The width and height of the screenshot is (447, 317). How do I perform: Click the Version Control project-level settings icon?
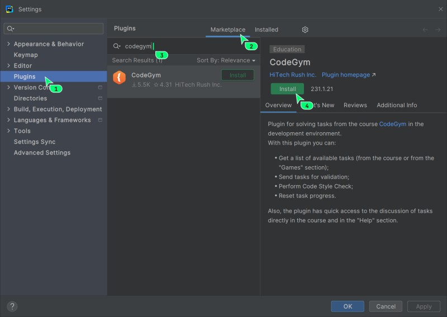tap(100, 88)
